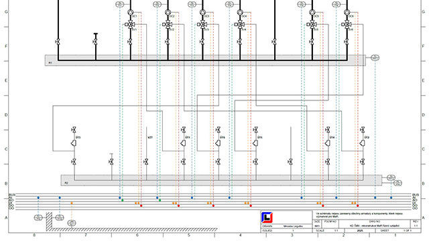The height and width of the screenshot is (241, 429).
Task: Select the three-way mixing valve SV2
Action: (168, 25)
